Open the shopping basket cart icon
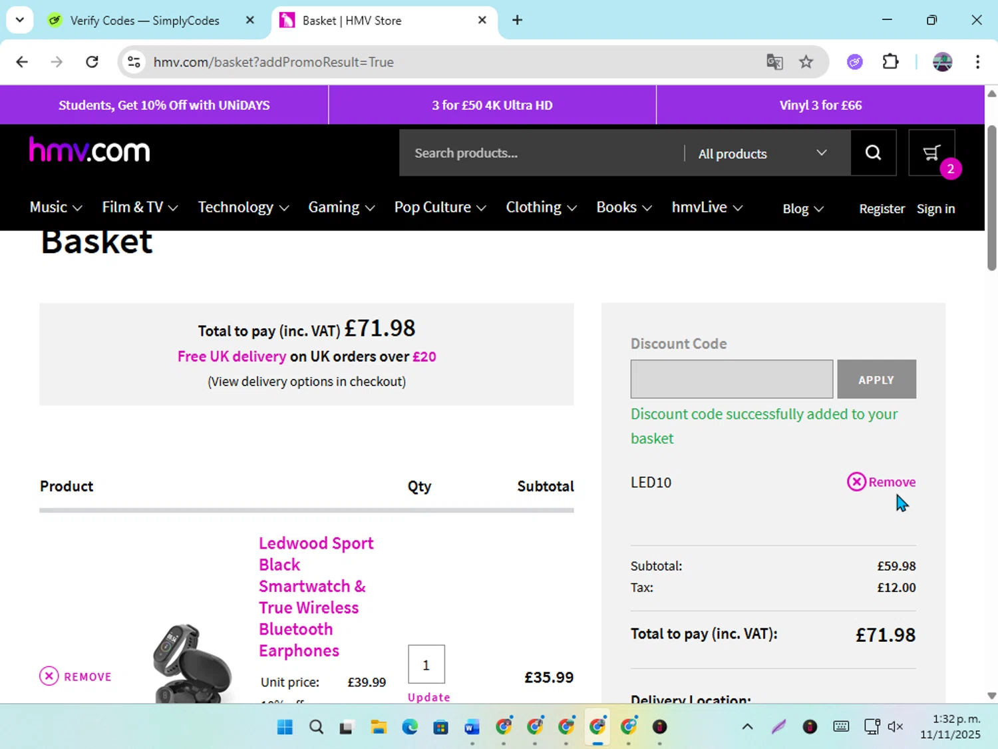The height and width of the screenshot is (749, 998). point(931,152)
